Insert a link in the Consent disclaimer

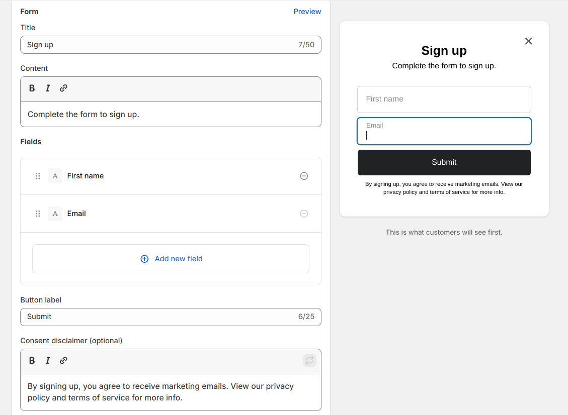coord(63,360)
